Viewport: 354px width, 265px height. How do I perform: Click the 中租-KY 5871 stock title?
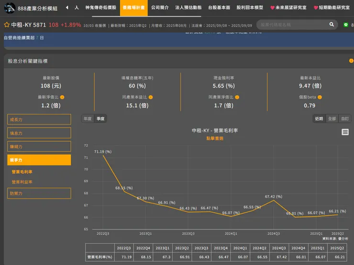[29, 25]
